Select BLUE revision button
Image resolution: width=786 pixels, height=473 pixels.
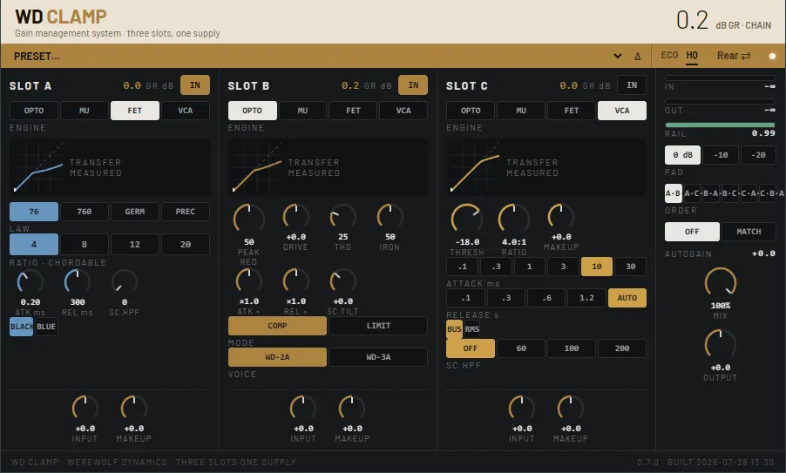[46, 327]
